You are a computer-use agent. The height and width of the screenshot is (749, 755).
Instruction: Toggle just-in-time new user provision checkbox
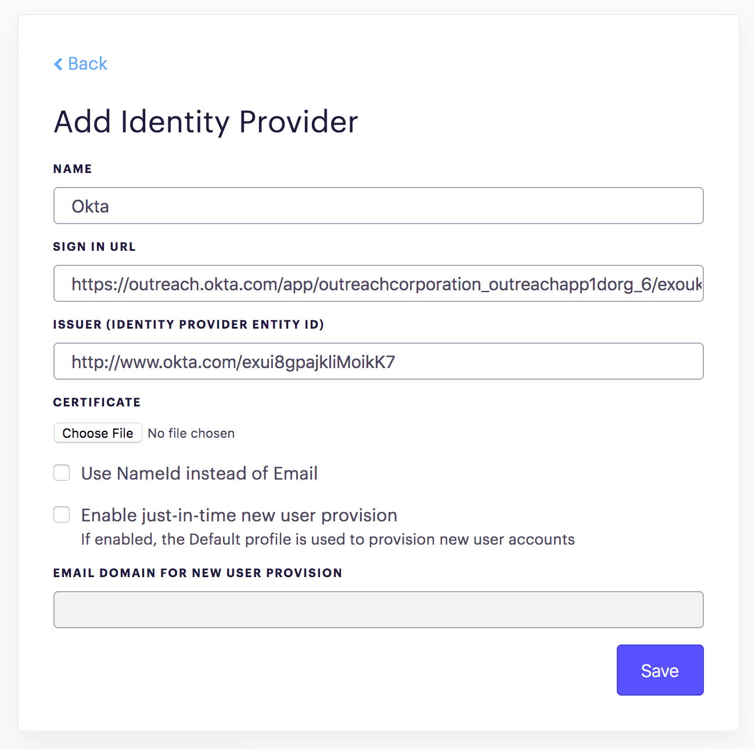point(62,514)
